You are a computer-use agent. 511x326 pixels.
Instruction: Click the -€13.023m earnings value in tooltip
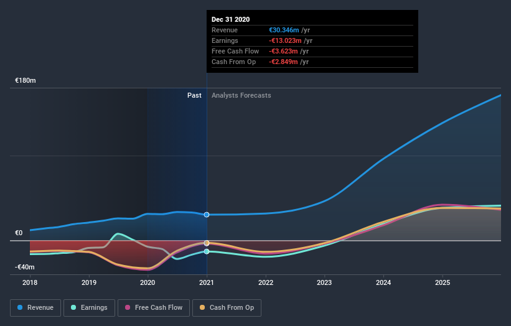(285, 40)
